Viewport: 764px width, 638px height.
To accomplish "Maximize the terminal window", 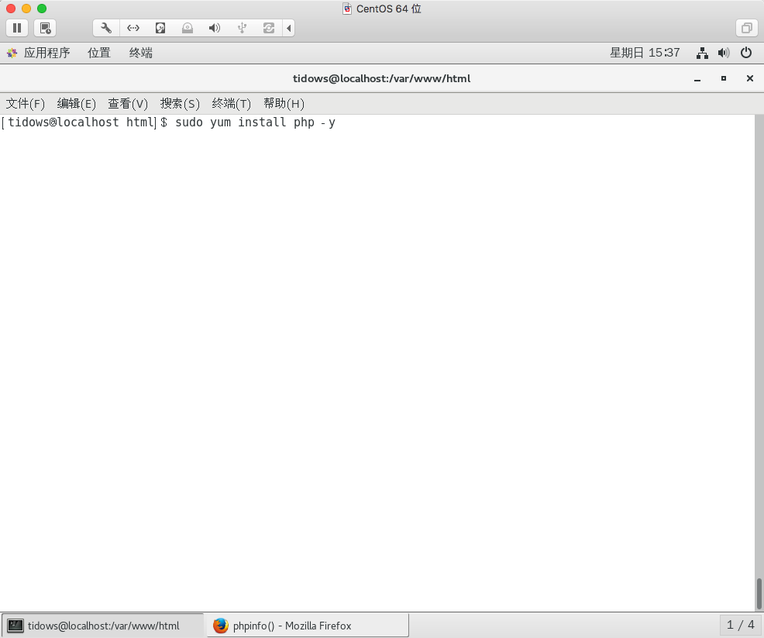I will coord(724,78).
